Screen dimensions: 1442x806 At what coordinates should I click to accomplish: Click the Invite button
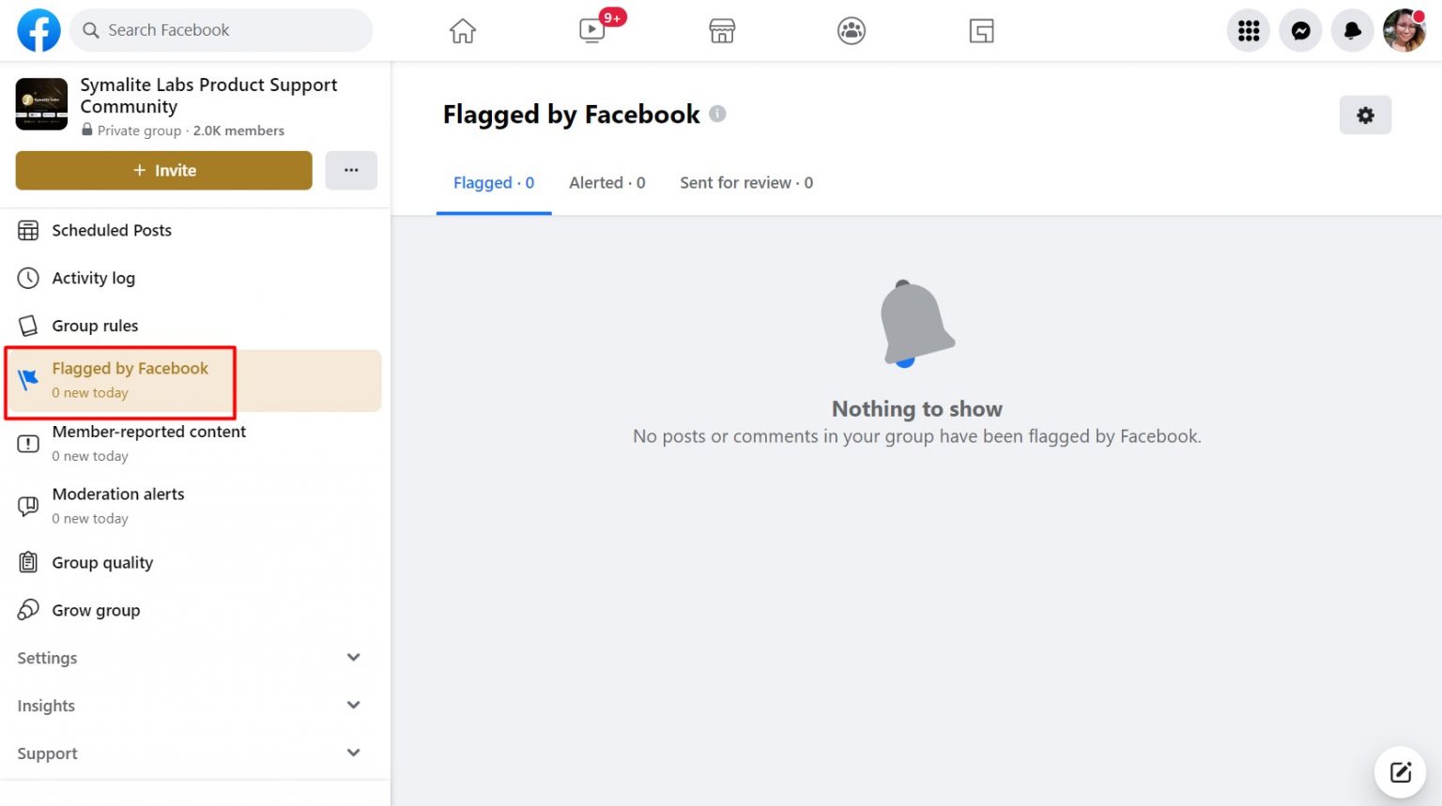[162, 170]
